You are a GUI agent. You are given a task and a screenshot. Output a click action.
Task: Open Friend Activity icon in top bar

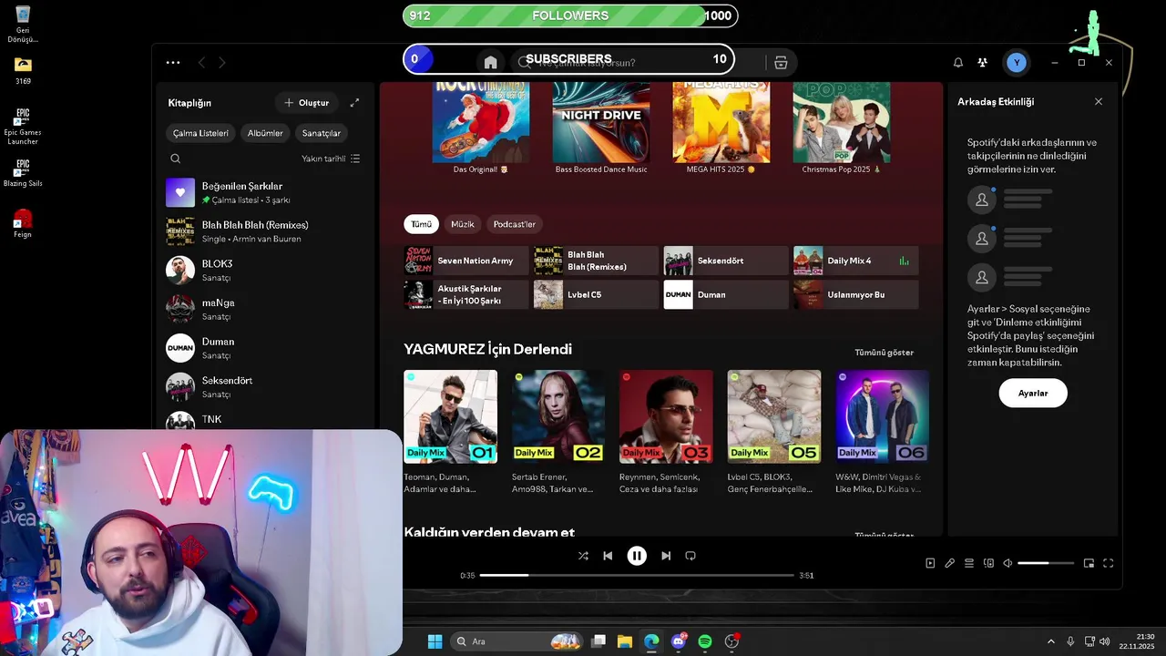[x=982, y=63]
